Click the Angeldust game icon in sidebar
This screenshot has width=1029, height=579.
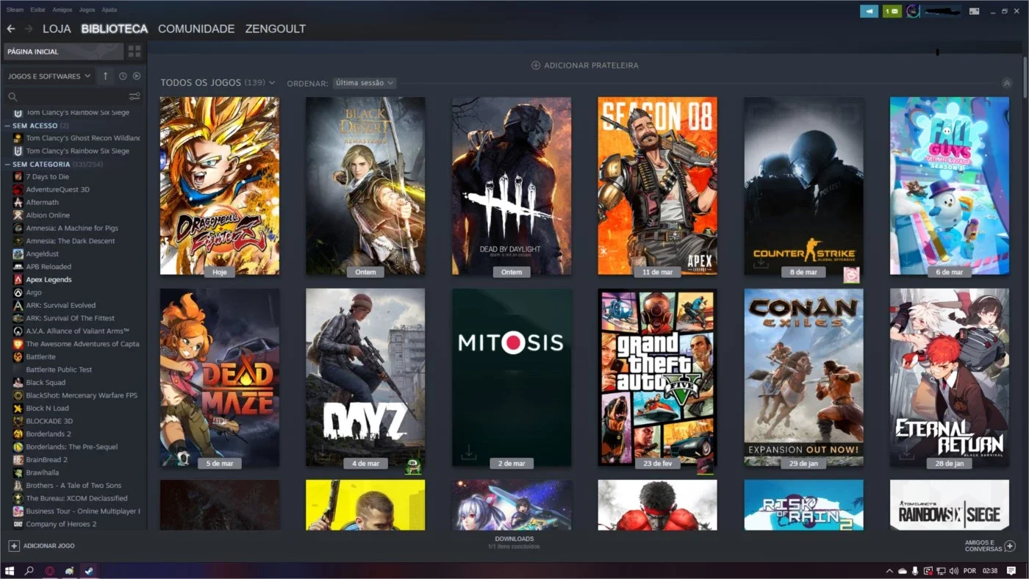18,253
